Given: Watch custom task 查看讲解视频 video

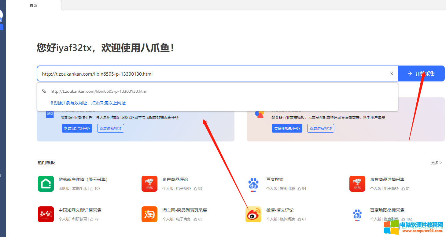Looking at the screenshot, I should coord(111,128).
